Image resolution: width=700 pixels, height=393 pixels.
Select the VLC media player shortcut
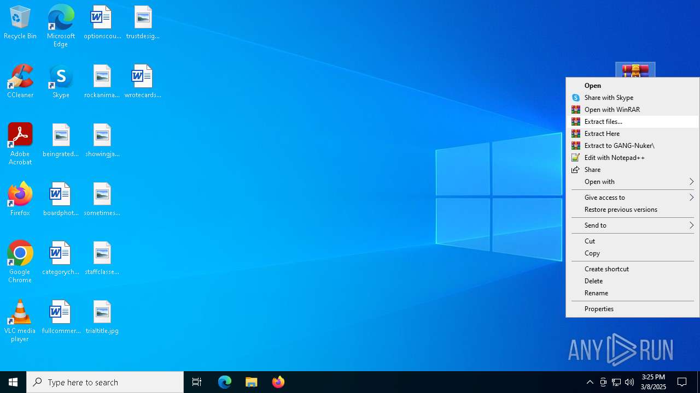pyautogui.click(x=20, y=321)
